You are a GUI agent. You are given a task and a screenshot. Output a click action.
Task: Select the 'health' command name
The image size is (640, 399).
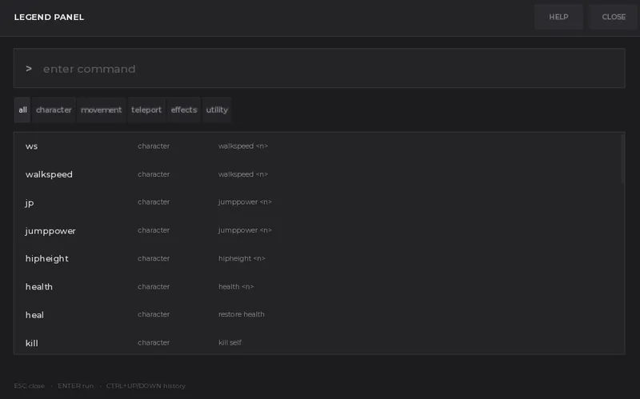(39, 287)
